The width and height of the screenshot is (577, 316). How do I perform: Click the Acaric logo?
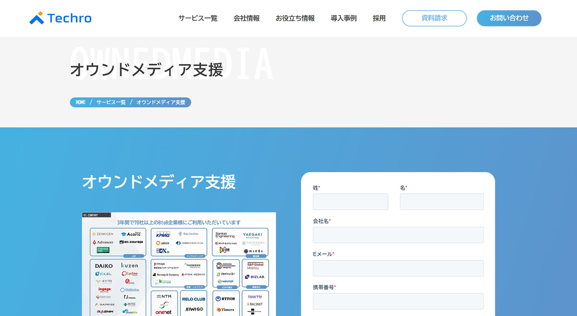pyautogui.click(x=131, y=234)
